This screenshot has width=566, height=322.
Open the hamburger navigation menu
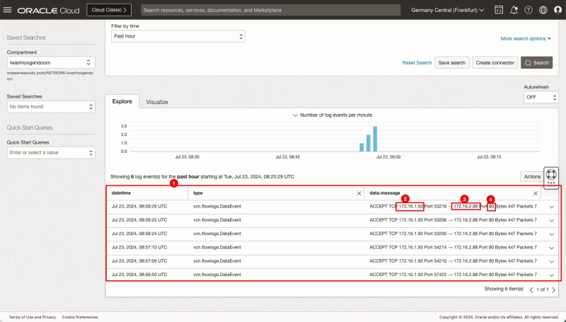coord(8,11)
